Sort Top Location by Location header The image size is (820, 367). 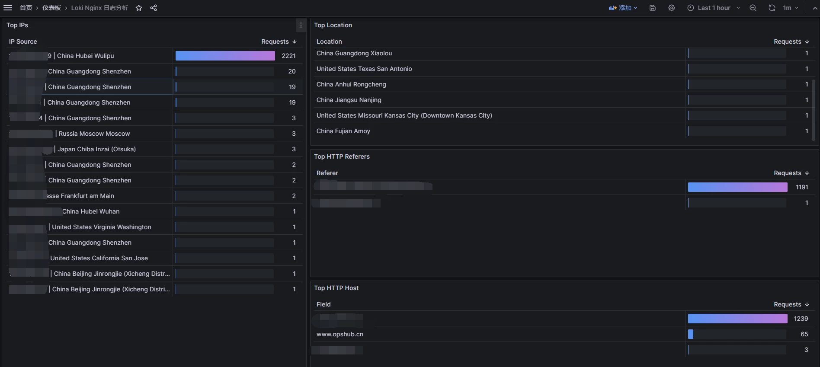pyautogui.click(x=329, y=41)
